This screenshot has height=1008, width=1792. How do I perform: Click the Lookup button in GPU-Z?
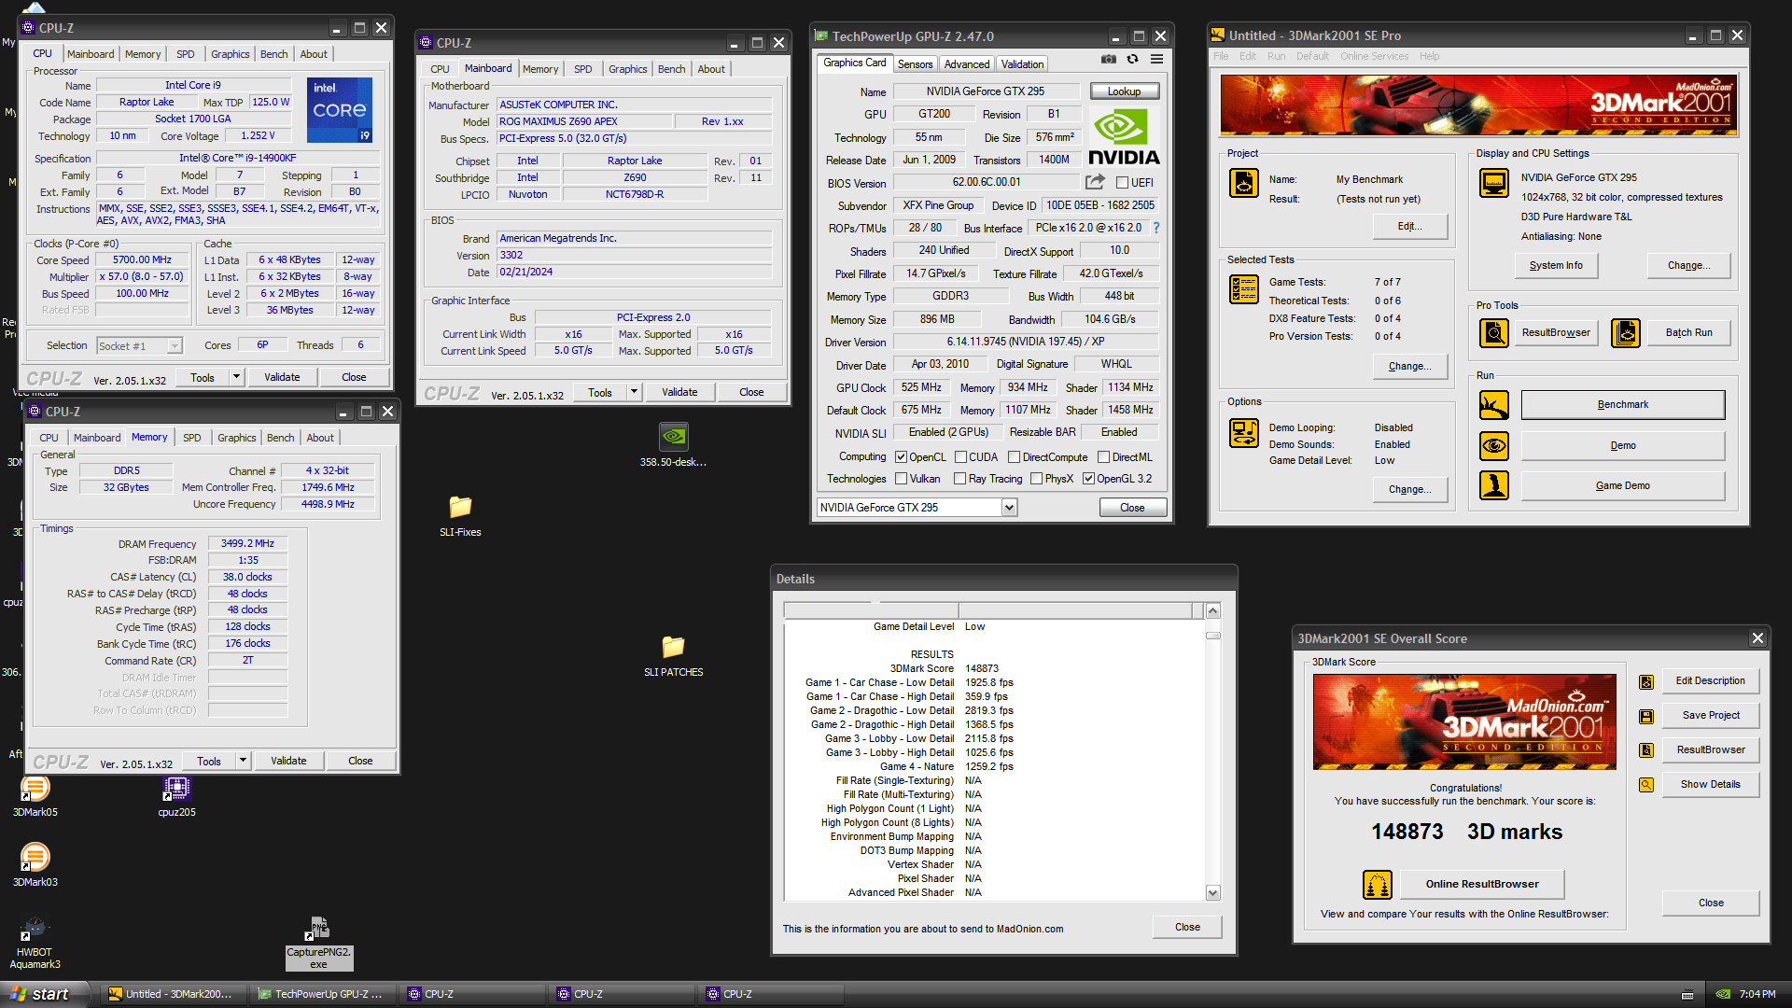pyautogui.click(x=1124, y=91)
